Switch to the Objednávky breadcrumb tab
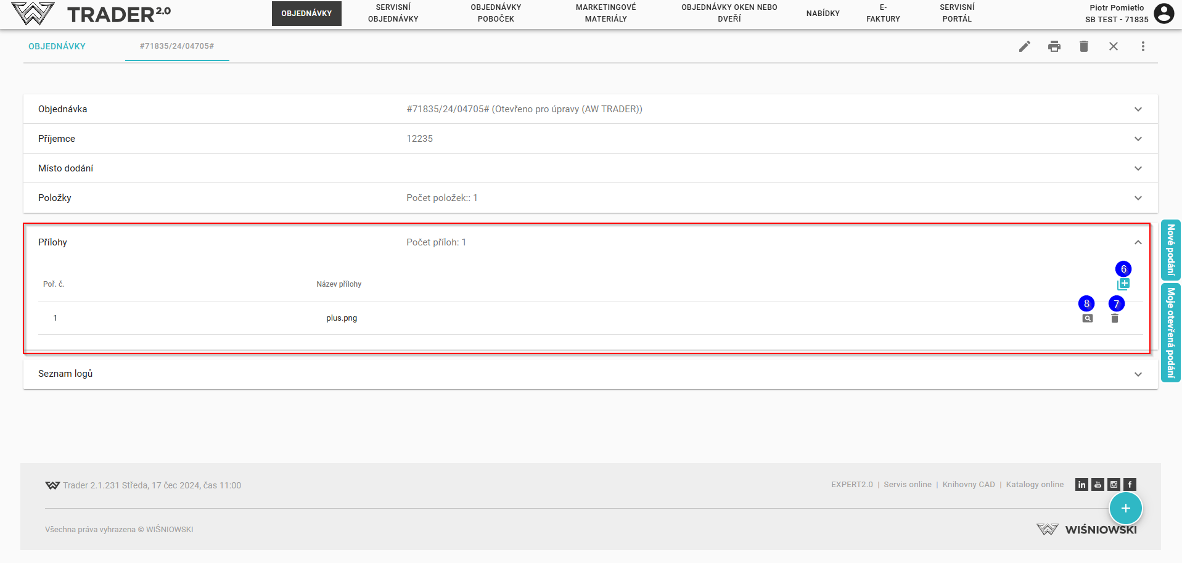This screenshot has width=1182, height=563. tap(57, 46)
